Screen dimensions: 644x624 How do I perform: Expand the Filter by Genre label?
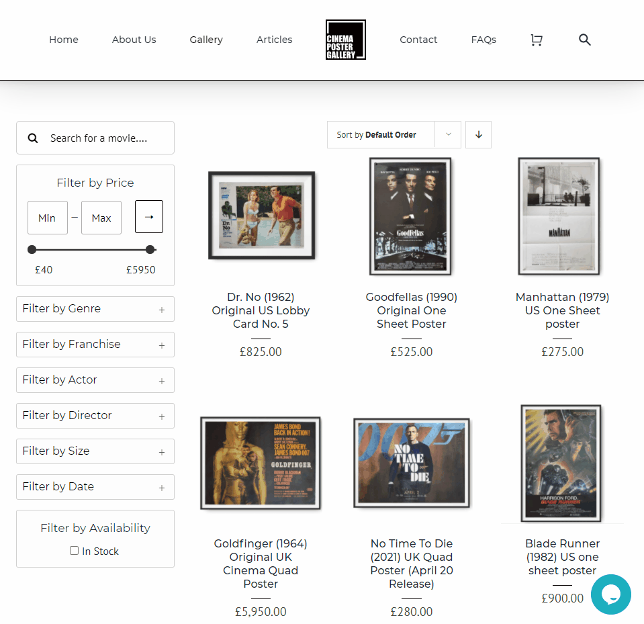(x=62, y=308)
